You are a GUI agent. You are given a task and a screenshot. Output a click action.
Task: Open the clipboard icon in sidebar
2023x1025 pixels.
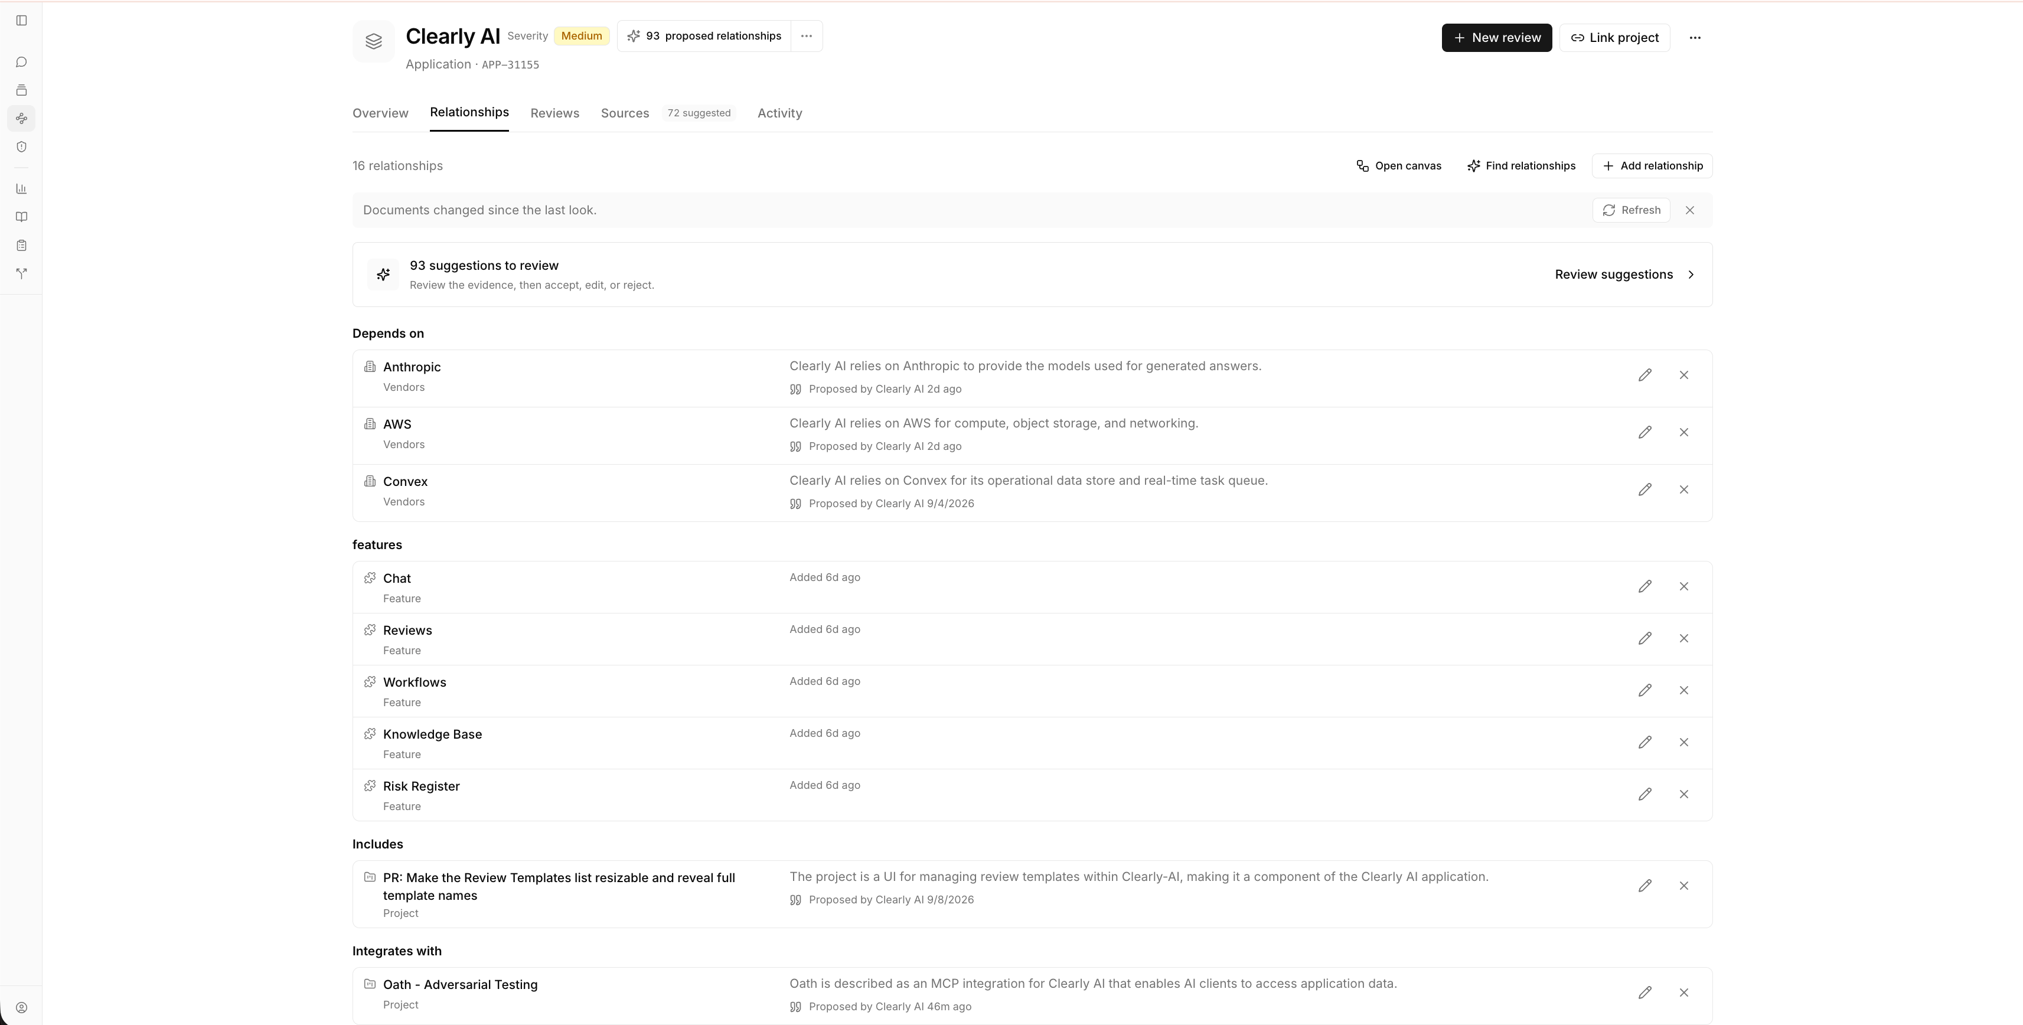click(21, 245)
